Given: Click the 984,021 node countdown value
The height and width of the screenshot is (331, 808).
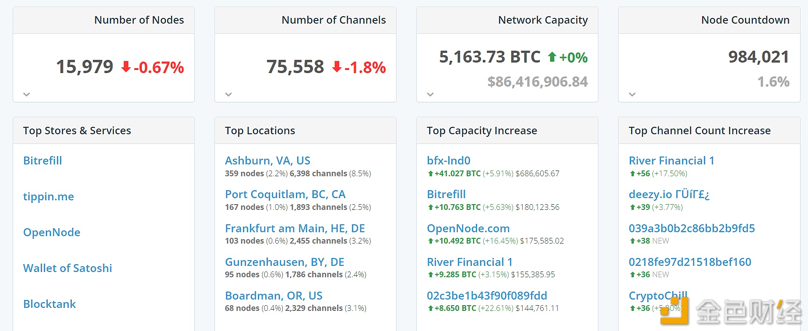Looking at the screenshot, I should (x=759, y=57).
